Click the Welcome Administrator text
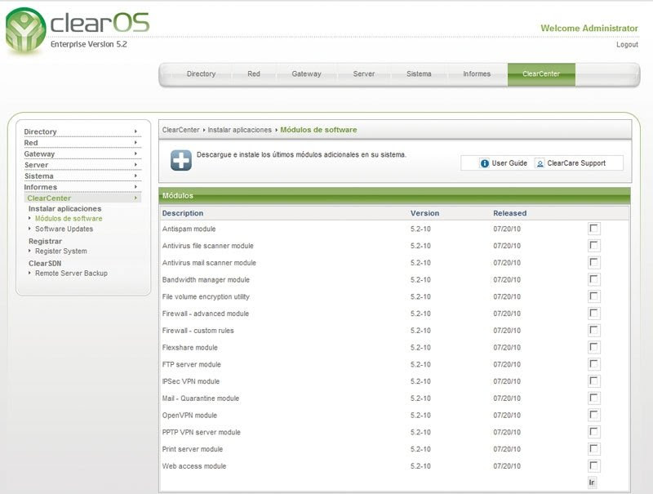653x494 pixels. [x=589, y=29]
